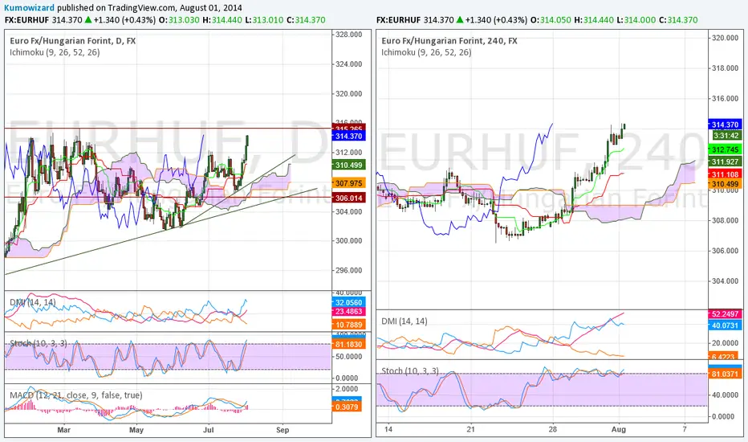Click the 306.000 axis label
Viewport: 748px width, 442px height.
click(725, 251)
